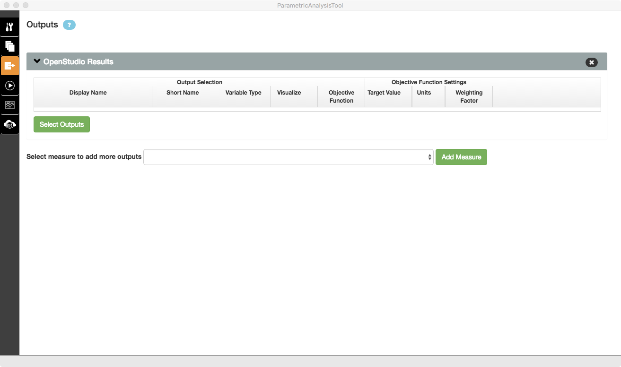Click the Display Name column header
Viewport: 621px width, 367px height.
(x=88, y=93)
